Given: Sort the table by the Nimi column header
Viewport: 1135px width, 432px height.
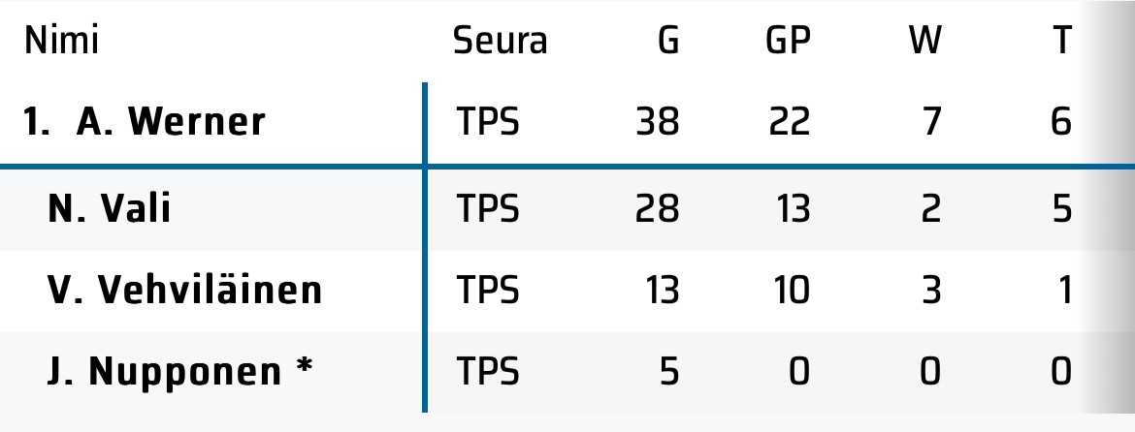Looking at the screenshot, I should tap(61, 42).
